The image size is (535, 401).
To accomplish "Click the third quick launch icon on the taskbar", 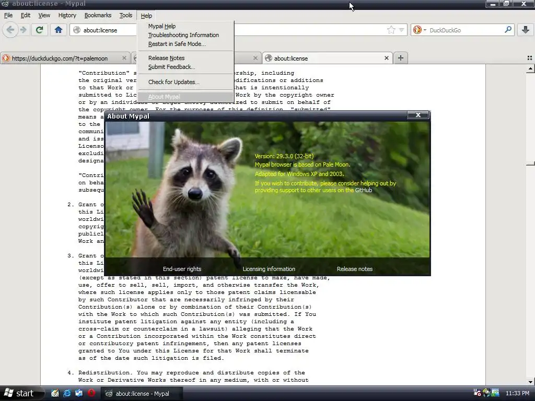I will pyautogui.click(x=79, y=393).
